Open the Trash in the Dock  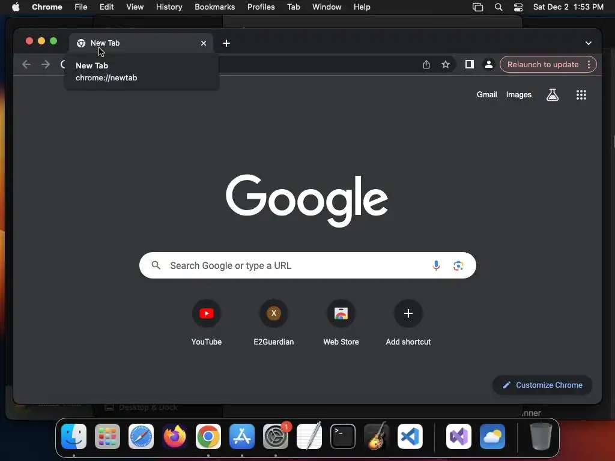[541, 436]
